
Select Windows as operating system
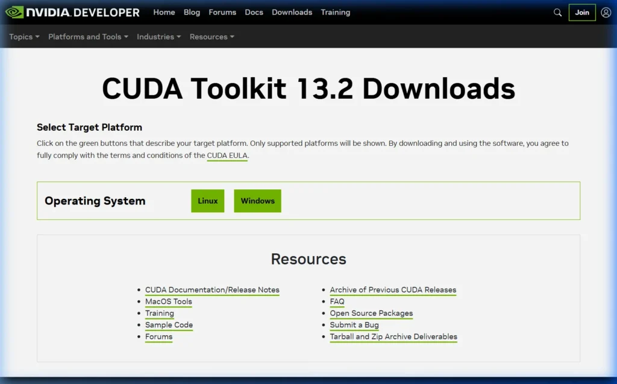[257, 201]
